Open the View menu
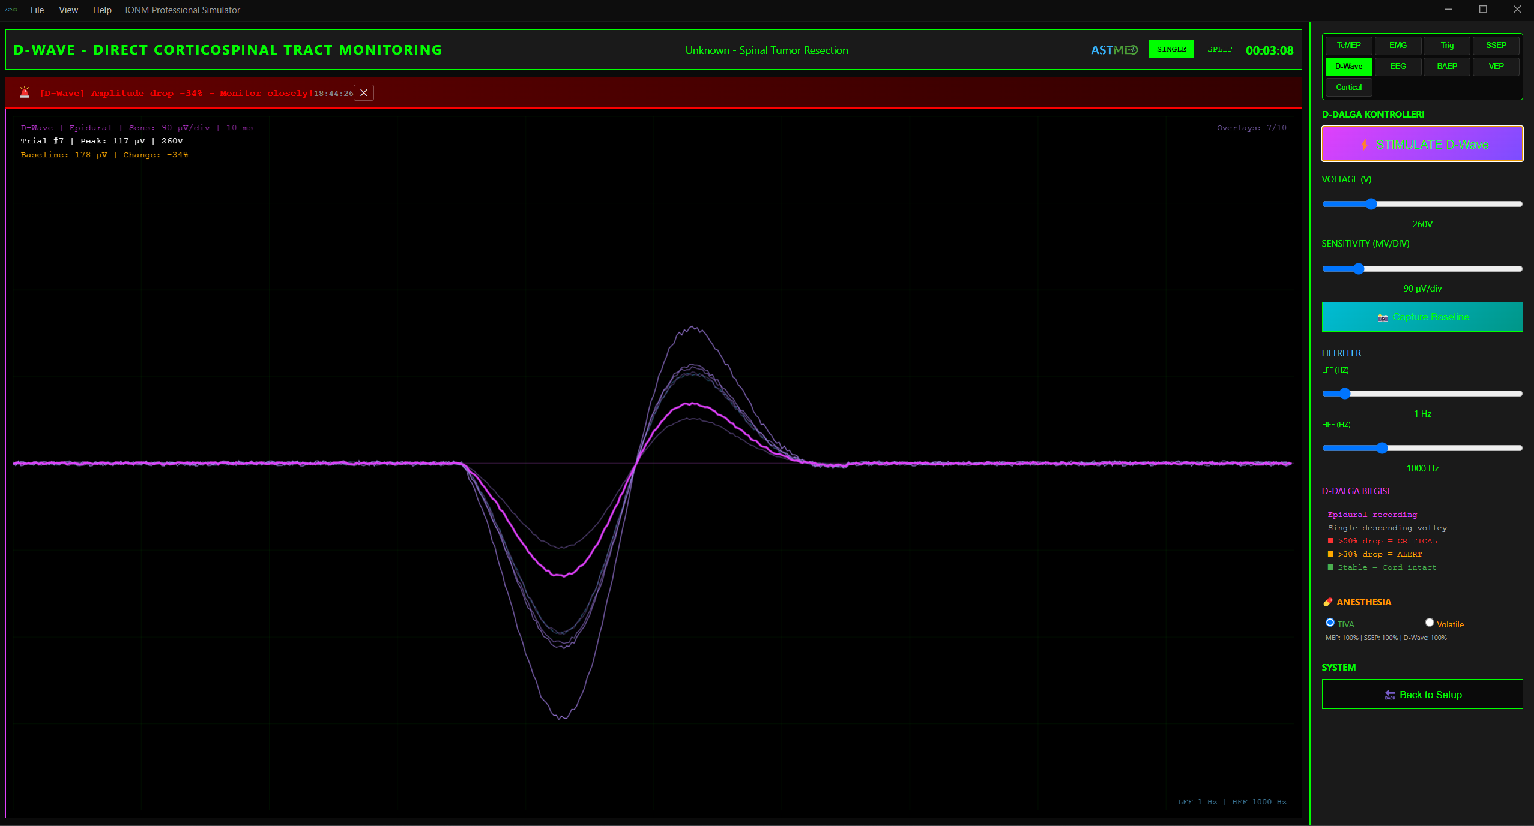Image resolution: width=1534 pixels, height=826 pixels. 68,10
